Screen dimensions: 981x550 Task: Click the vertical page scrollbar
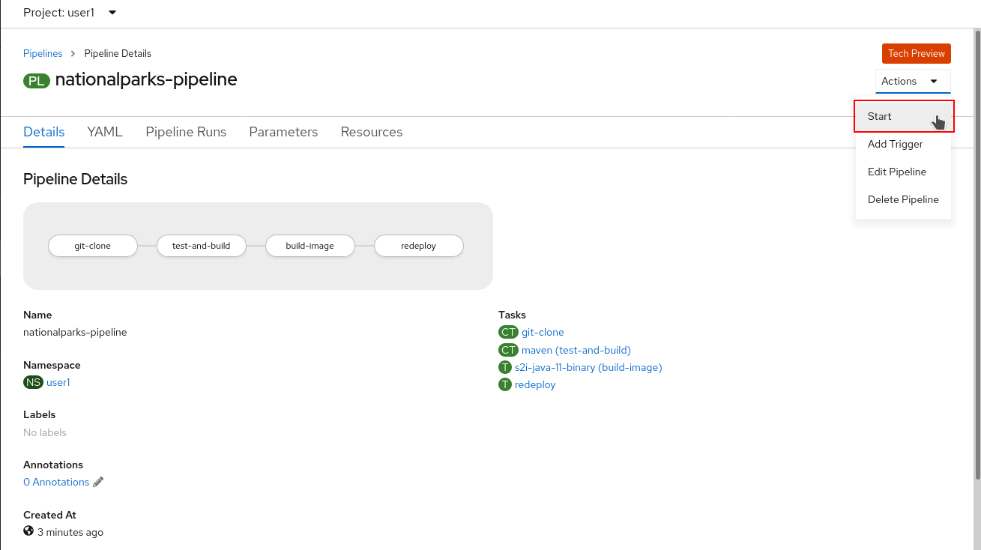977,255
